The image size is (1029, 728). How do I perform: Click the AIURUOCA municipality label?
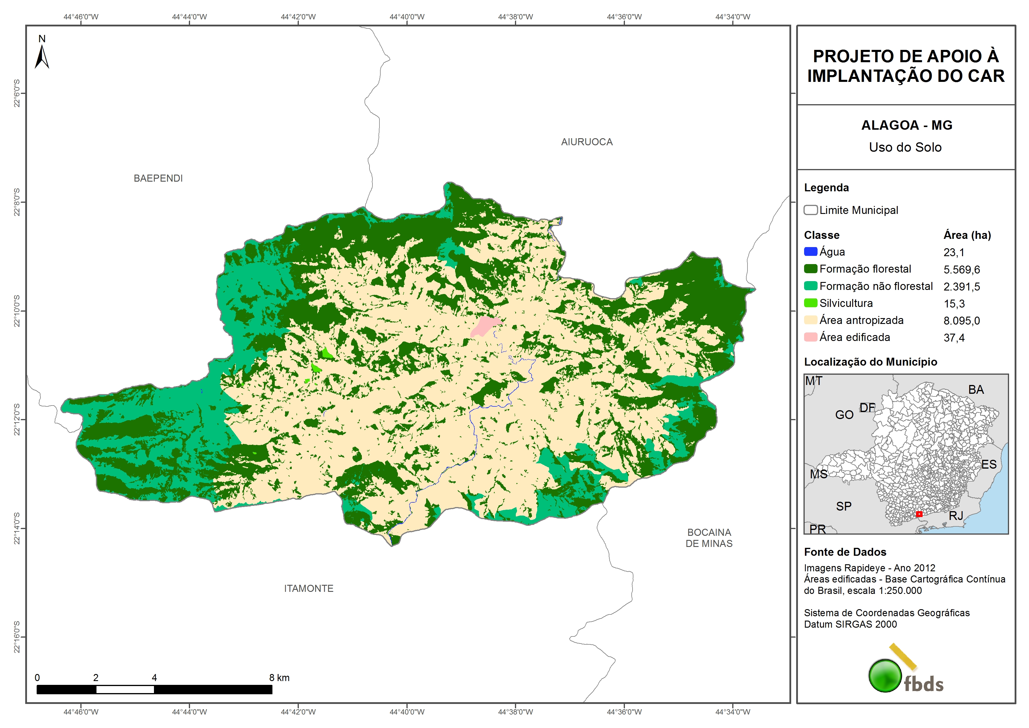pos(587,142)
